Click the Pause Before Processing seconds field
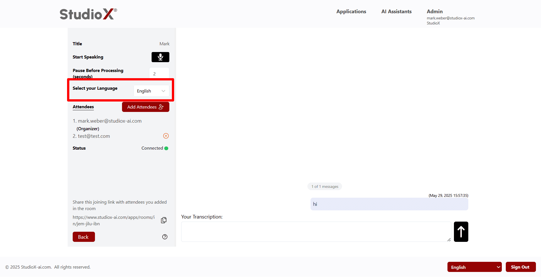 159,73
